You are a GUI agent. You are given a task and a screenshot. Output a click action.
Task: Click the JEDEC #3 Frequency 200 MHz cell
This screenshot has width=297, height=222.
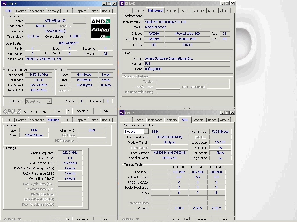click(x=216, y=172)
